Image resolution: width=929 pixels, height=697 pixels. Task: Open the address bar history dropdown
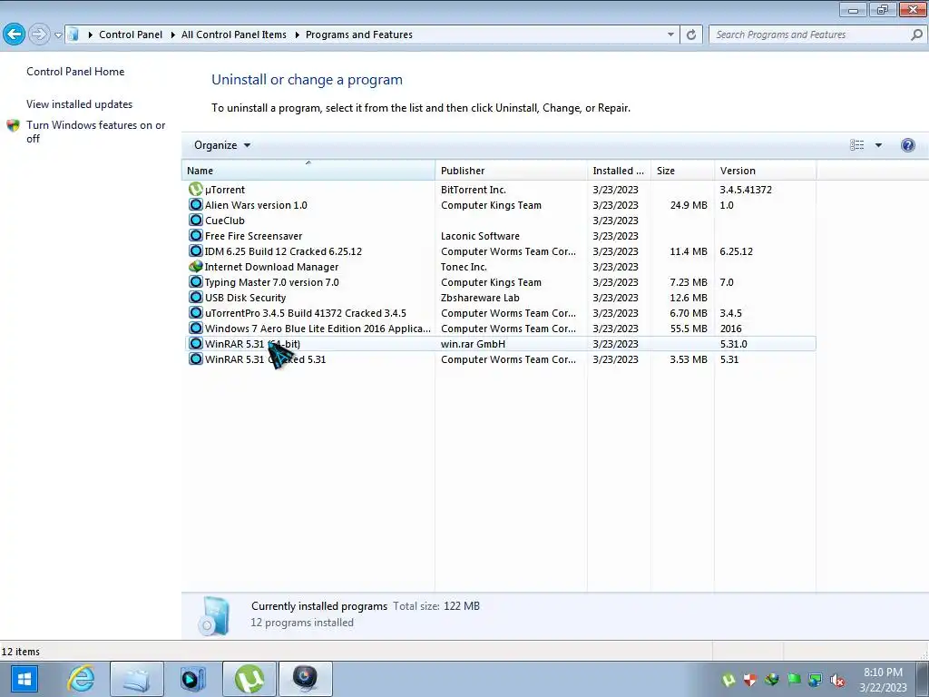670,34
